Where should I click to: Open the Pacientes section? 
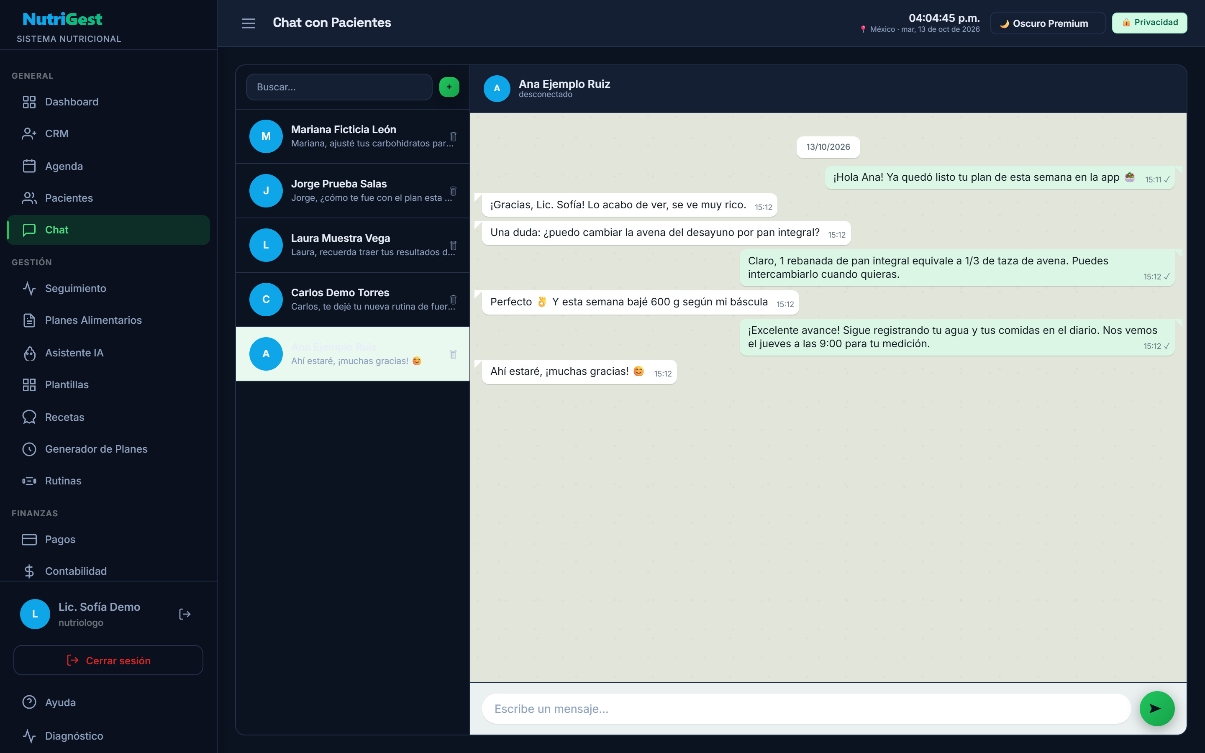(x=108, y=198)
